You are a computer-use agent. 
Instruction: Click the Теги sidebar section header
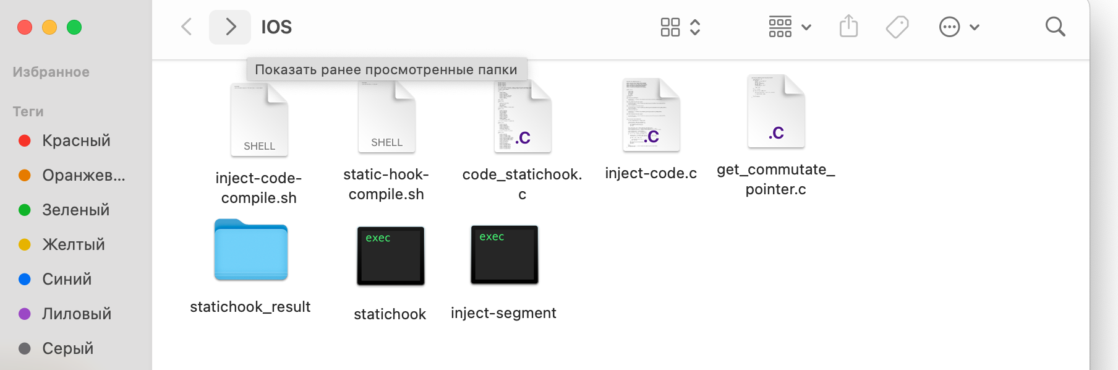(28, 111)
